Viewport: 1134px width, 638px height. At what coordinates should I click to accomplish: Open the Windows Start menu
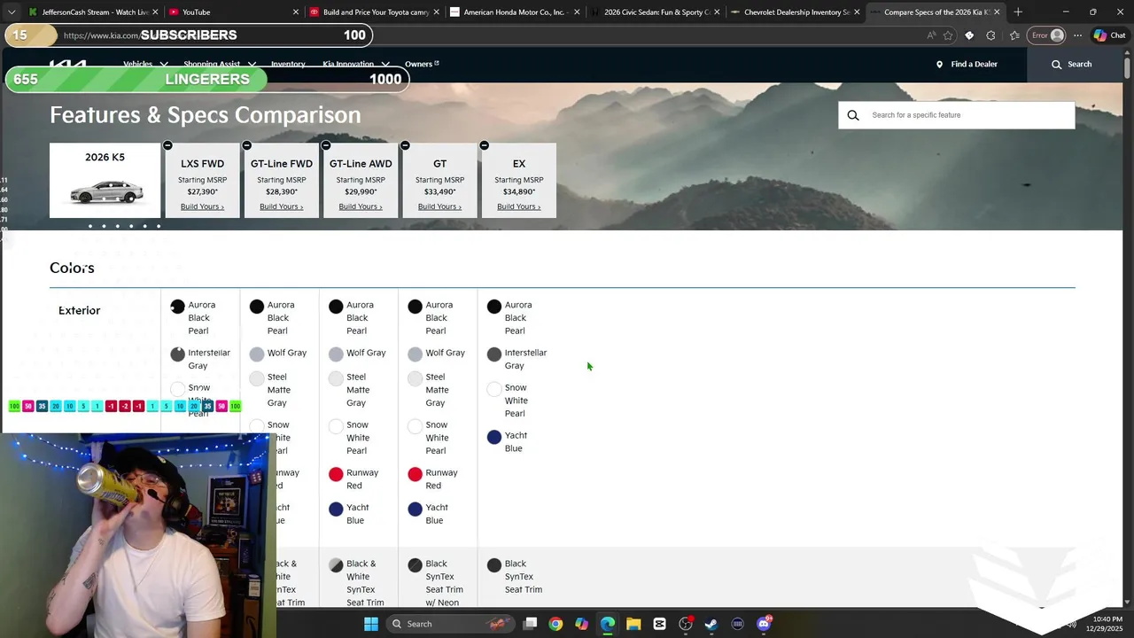[x=370, y=624]
